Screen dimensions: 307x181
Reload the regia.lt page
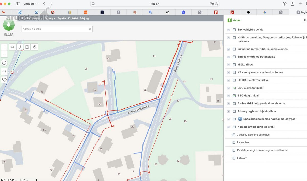[x=217, y=4]
